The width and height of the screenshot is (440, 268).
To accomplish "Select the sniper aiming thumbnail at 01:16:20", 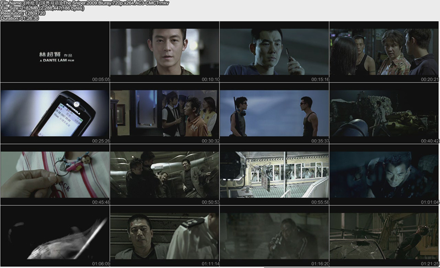I will click(x=274, y=236).
